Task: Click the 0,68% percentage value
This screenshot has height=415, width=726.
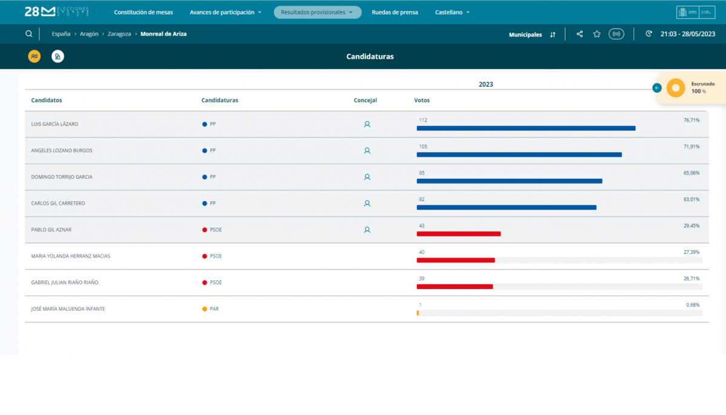Action: (x=693, y=305)
